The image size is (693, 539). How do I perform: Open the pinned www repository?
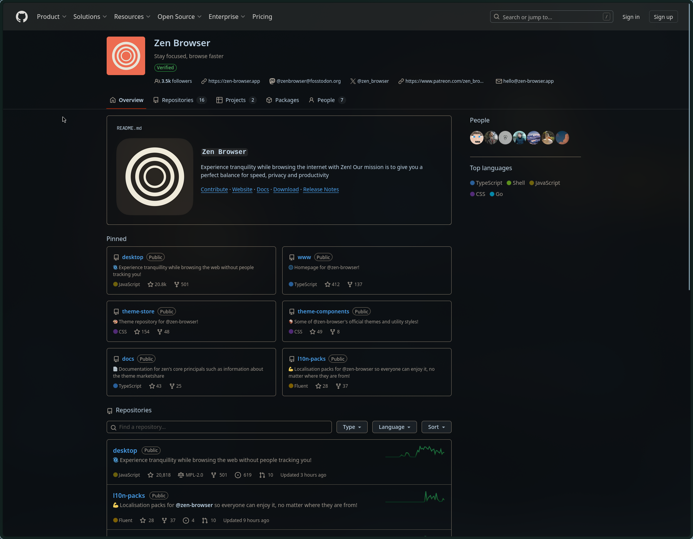[x=304, y=257]
